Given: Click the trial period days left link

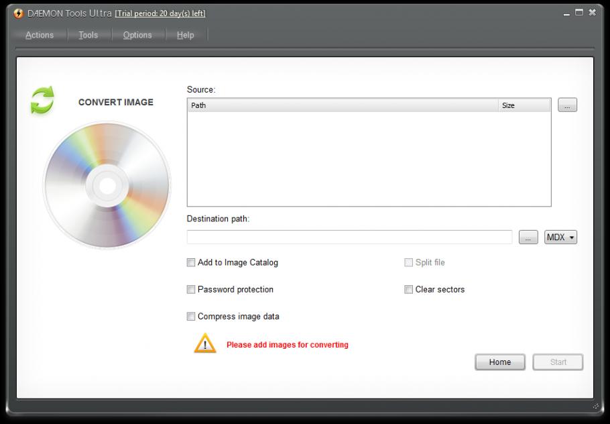Looking at the screenshot, I should [x=160, y=13].
